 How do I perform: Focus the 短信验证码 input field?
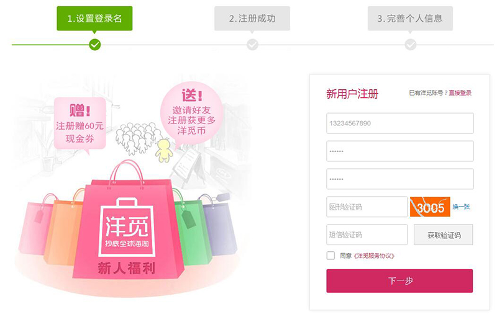pos(367,235)
